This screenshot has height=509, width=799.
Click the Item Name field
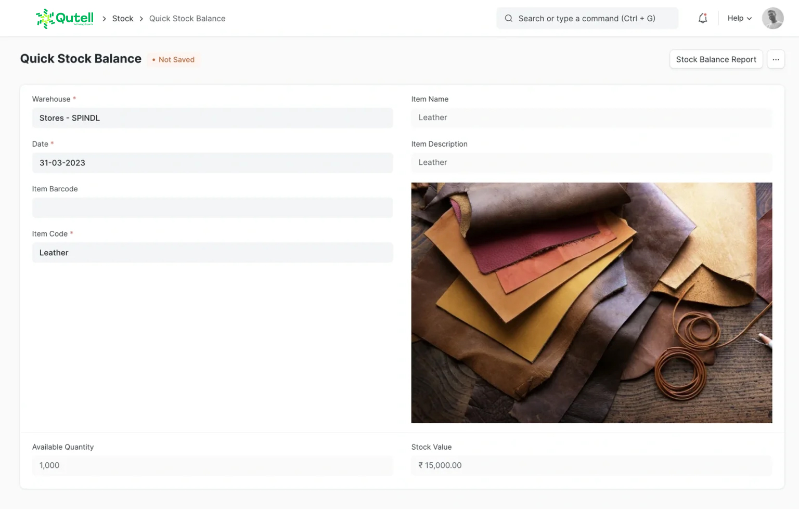(591, 118)
